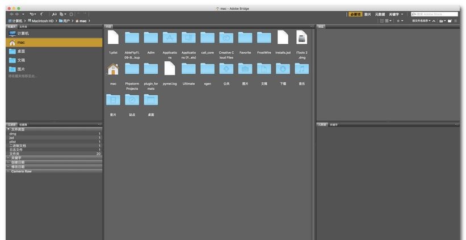Switch to the 元数据 workspace
Viewport: 466px width, 240px height.
pyautogui.click(x=380, y=14)
